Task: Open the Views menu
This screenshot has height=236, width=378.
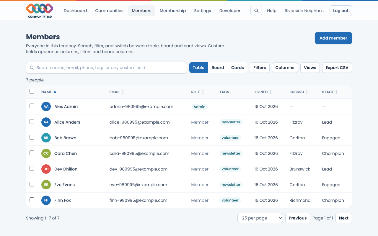Action: 310,68
